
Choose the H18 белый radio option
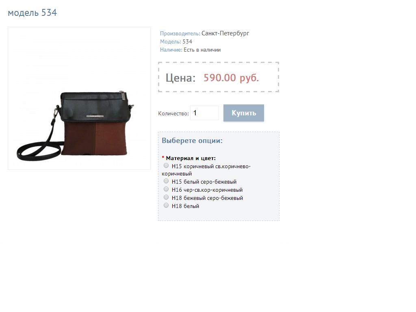[166, 205]
